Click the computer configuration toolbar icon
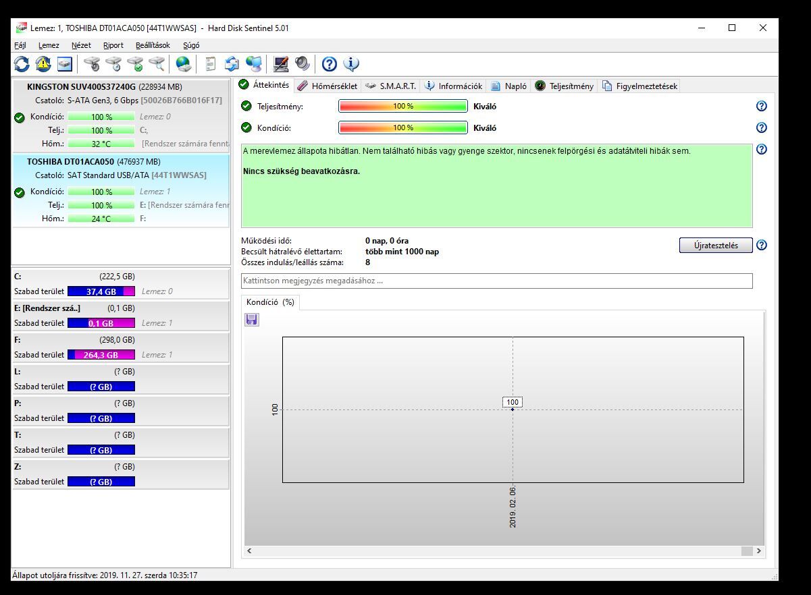811x595 pixels. (x=281, y=64)
